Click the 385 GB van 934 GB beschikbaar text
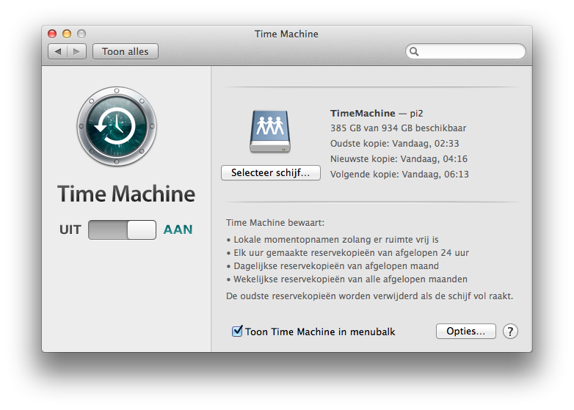Viewport: 574px width, 410px height. tap(399, 128)
